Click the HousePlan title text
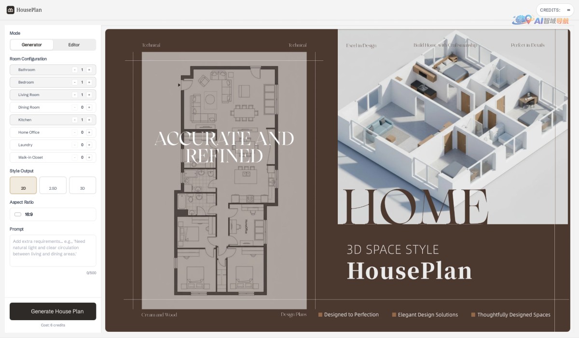 [29, 10]
